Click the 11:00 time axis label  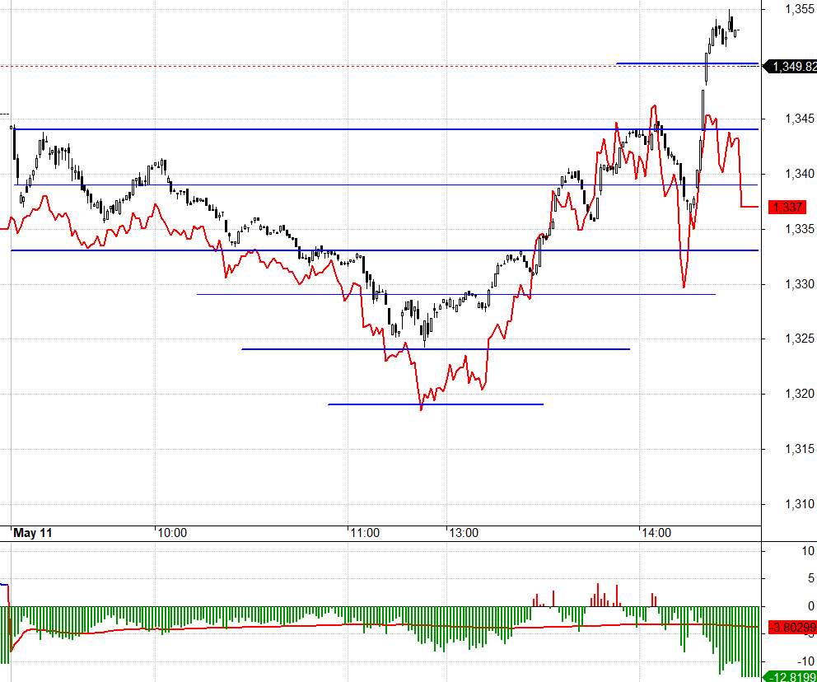(x=365, y=533)
